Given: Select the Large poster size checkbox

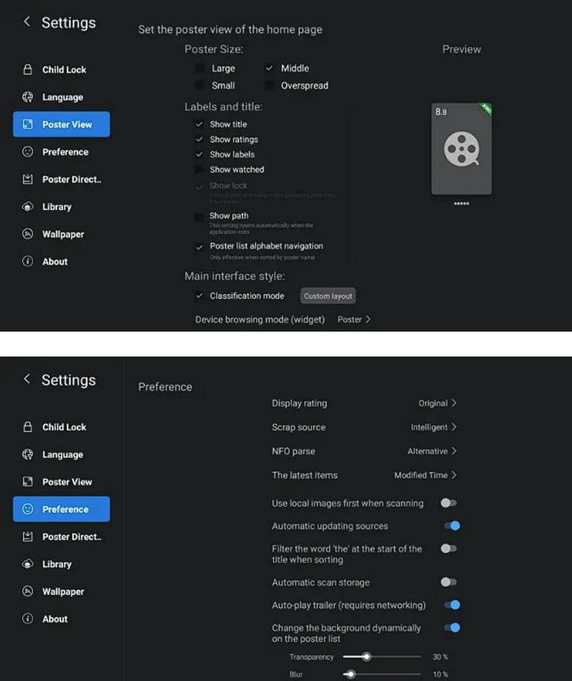Looking at the screenshot, I should [199, 68].
